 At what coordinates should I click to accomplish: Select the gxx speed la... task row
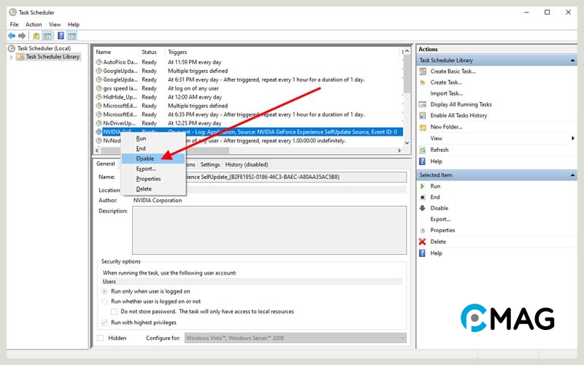[248, 88]
